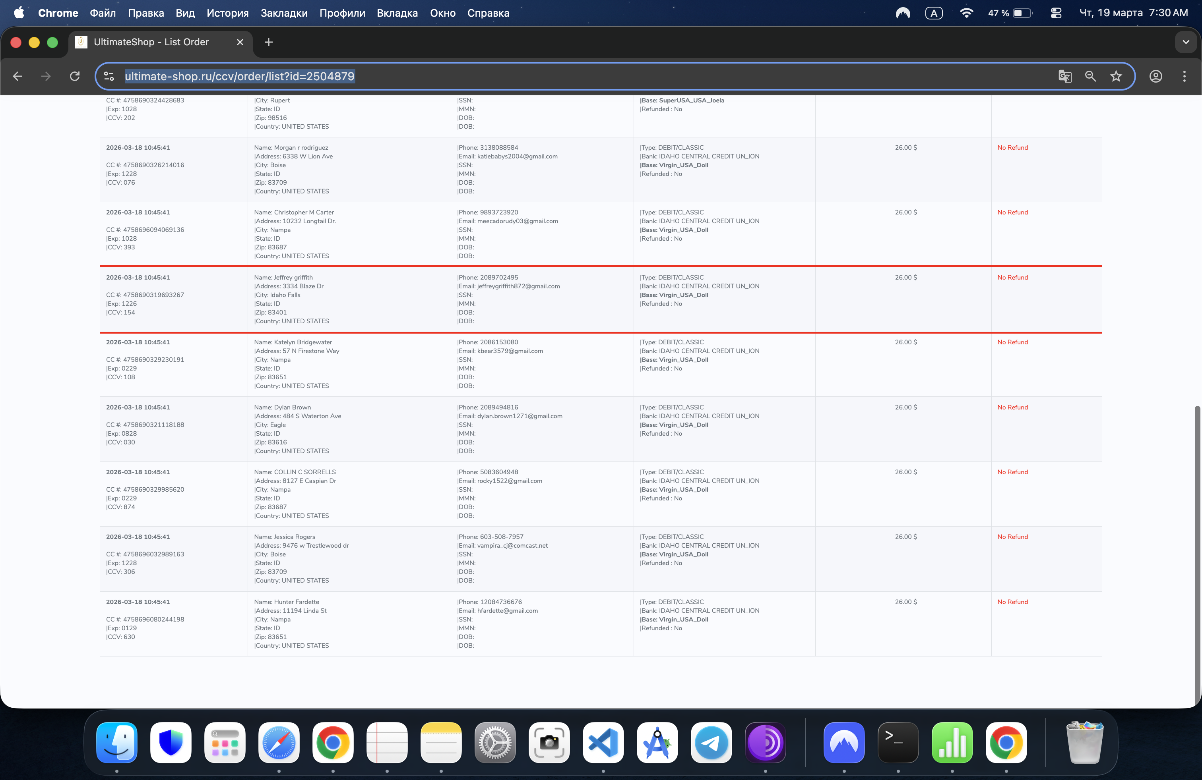
Task: Open Terminal from the dock
Action: pyautogui.click(x=898, y=743)
